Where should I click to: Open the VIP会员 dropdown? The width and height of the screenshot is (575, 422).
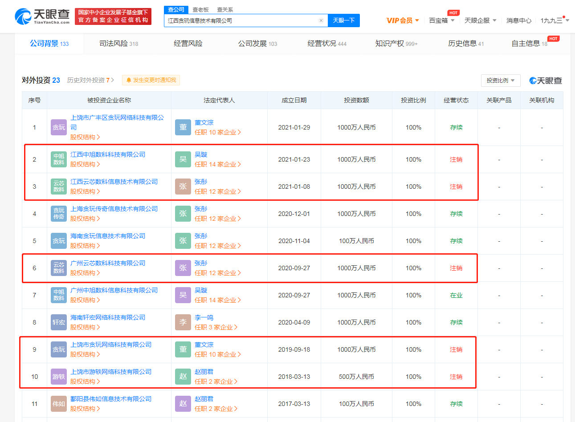point(403,20)
